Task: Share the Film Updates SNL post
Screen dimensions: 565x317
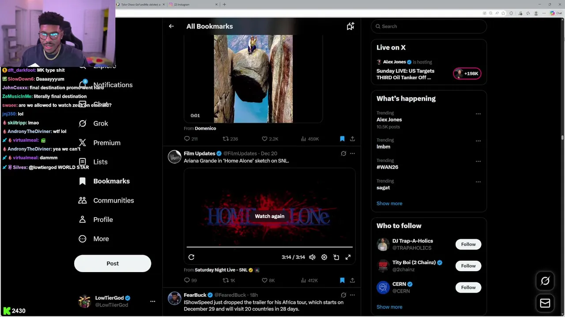Action: [352, 280]
